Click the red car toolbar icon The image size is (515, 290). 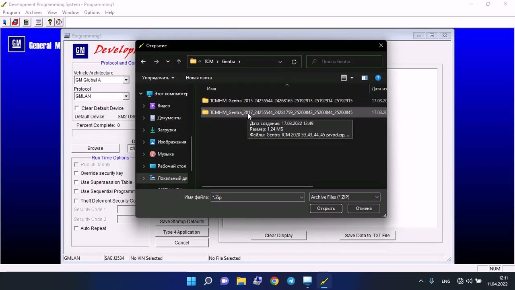(x=15, y=22)
